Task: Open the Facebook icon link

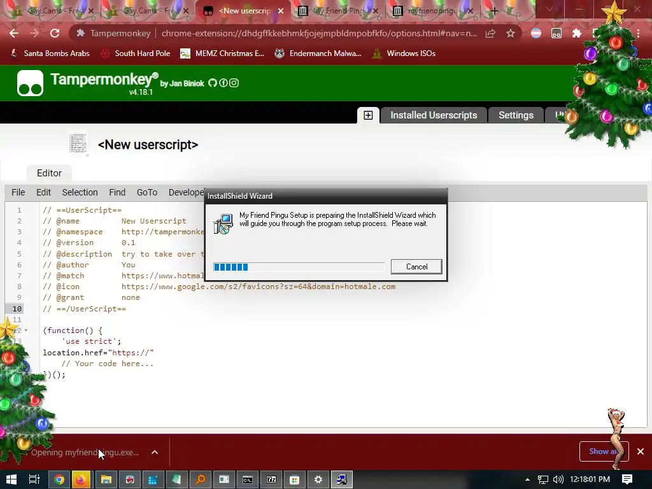Action: (223, 83)
